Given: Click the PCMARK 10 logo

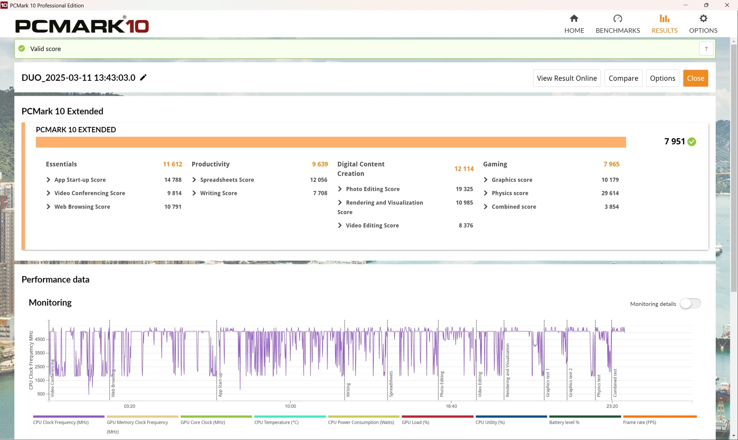Looking at the screenshot, I should click(82, 25).
